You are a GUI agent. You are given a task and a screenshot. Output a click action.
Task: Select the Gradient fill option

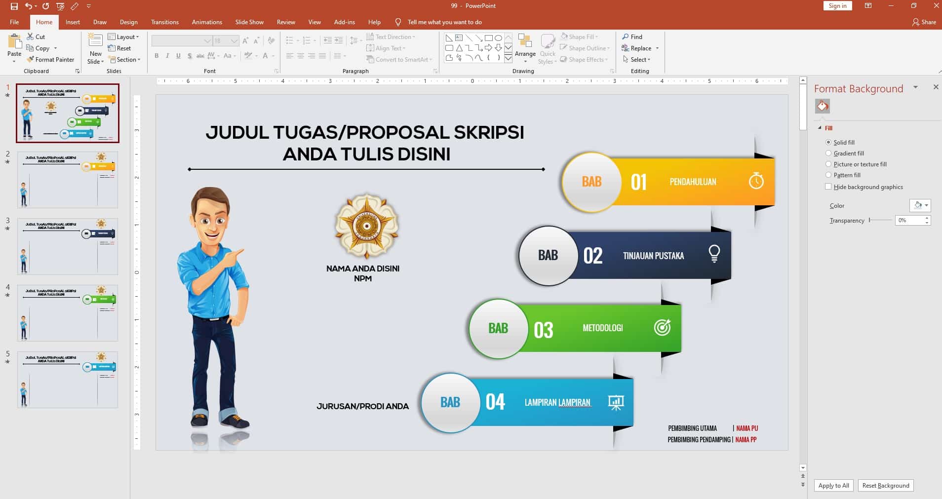828,153
